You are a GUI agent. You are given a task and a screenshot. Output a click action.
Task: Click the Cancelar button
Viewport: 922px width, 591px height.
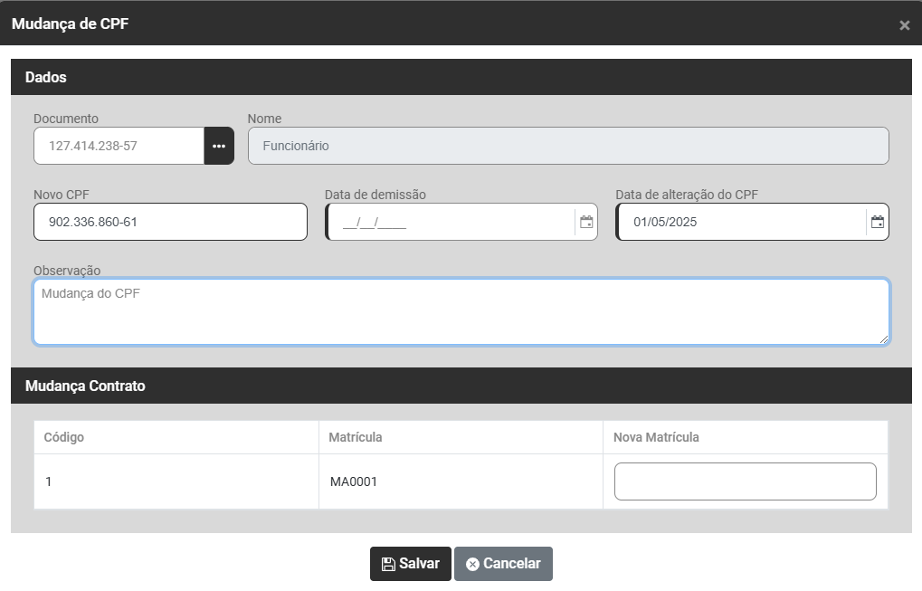(503, 563)
